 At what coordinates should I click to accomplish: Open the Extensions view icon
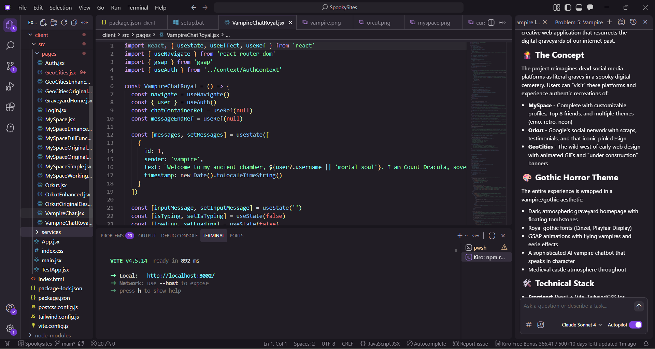(10, 107)
